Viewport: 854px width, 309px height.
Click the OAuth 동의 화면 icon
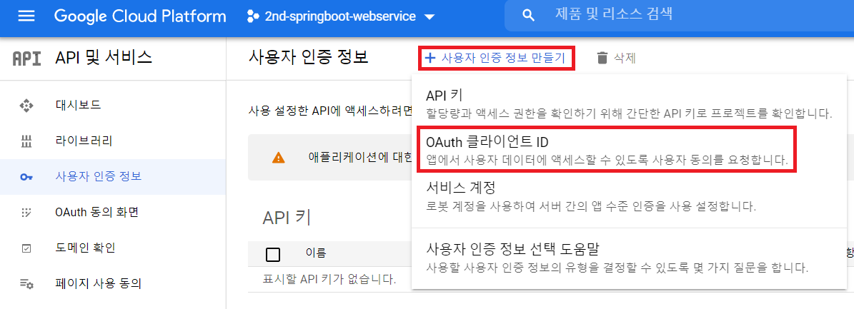(x=26, y=213)
